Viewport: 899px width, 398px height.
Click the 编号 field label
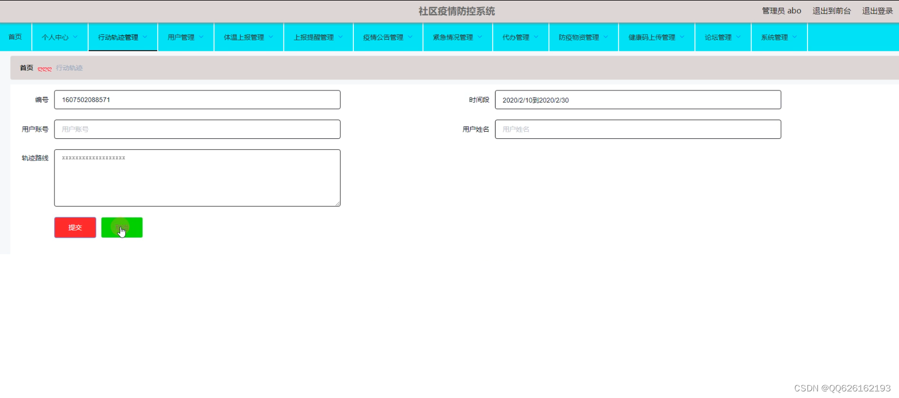[x=42, y=100]
